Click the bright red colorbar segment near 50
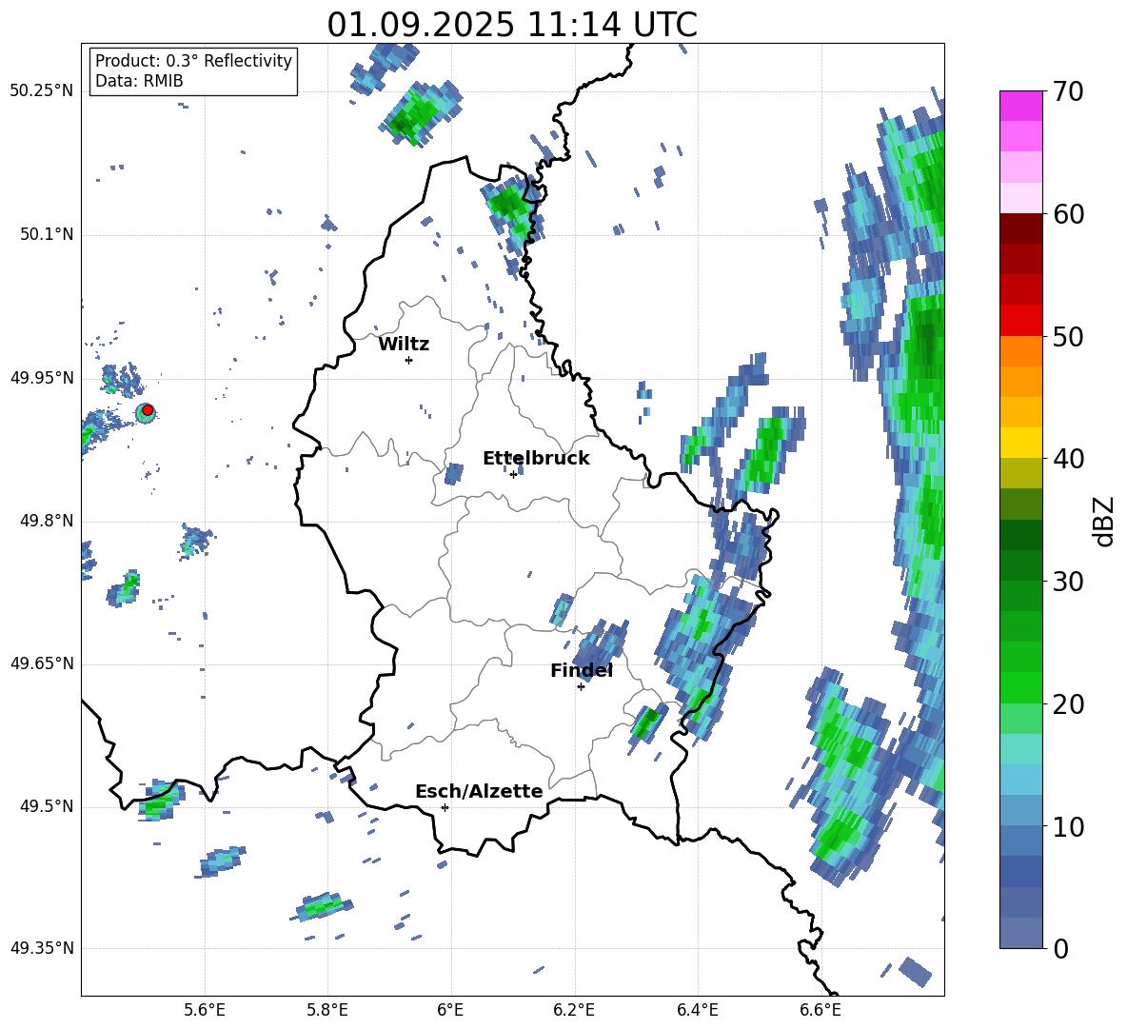Image resolution: width=1127 pixels, height=1029 pixels. [x=1020, y=321]
